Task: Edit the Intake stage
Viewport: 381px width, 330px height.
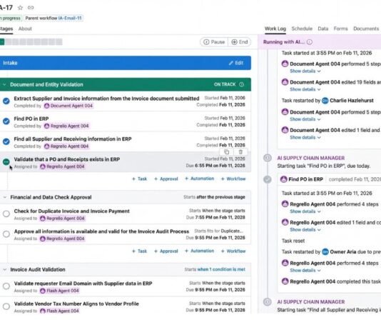Action: click(236, 63)
